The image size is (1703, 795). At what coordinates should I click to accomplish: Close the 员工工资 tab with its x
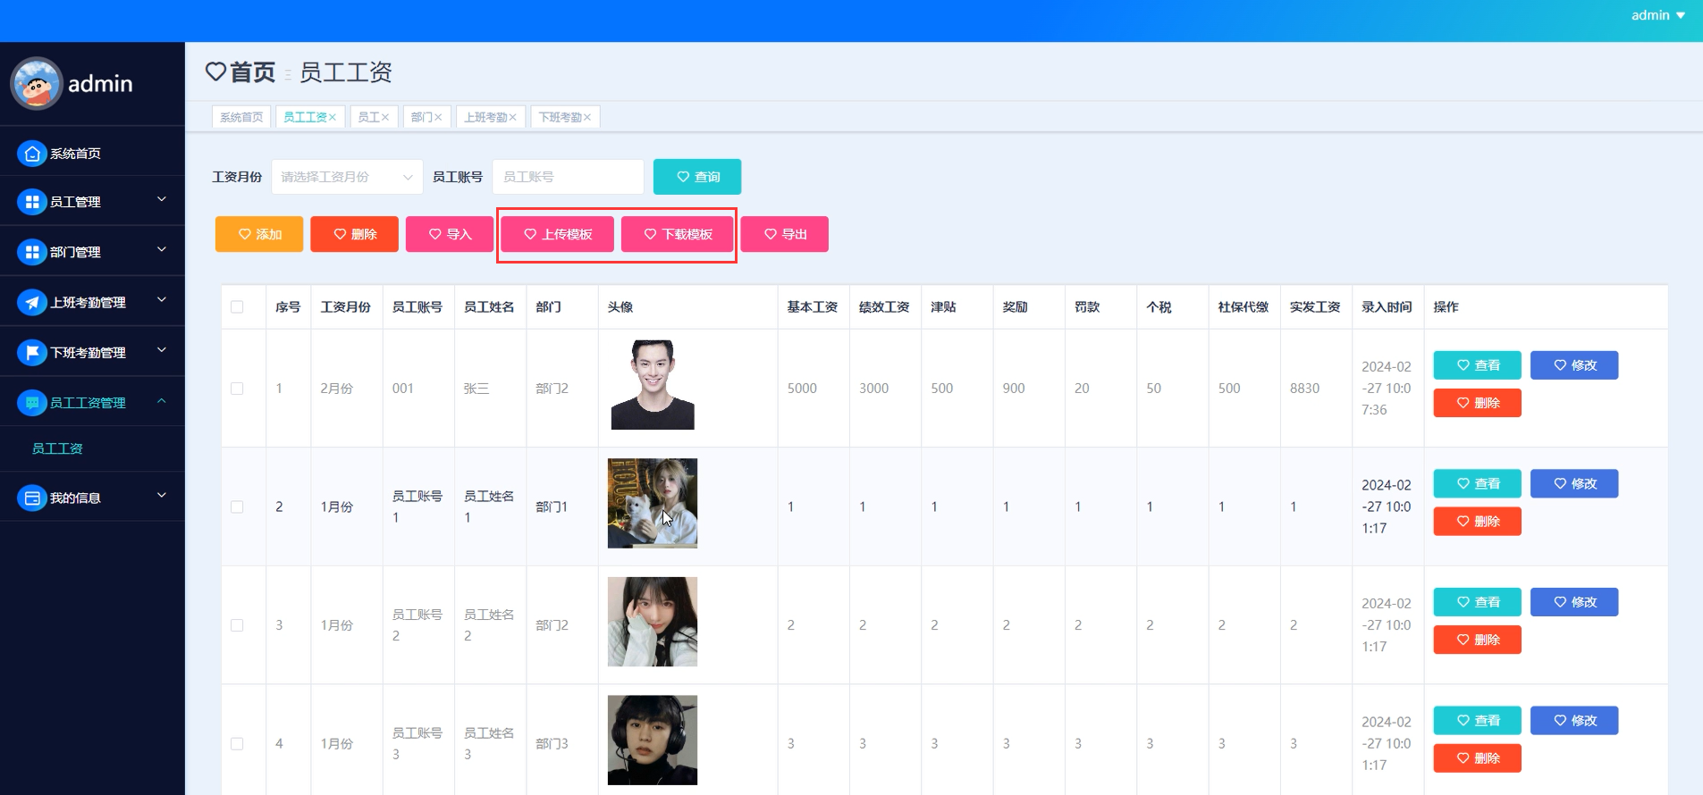(x=333, y=117)
